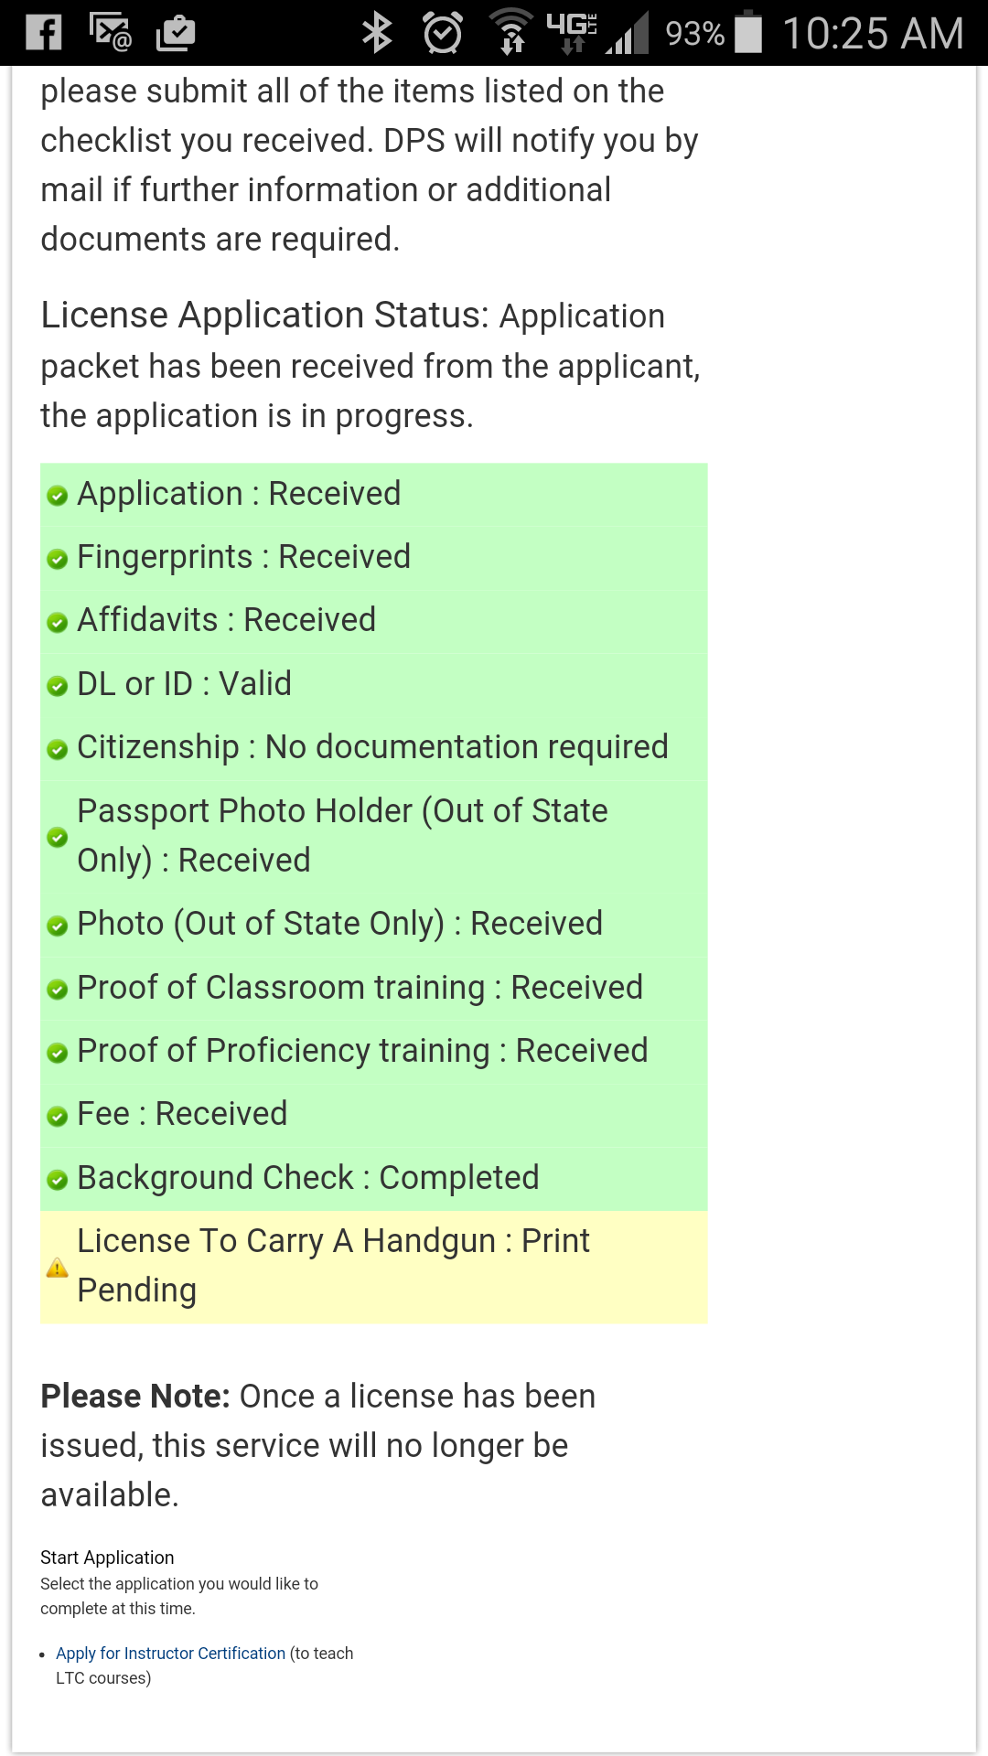This screenshot has width=988, height=1756.
Task: Tap the yellow warning icon beside Print Pending
Action: tap(57, 1268)
